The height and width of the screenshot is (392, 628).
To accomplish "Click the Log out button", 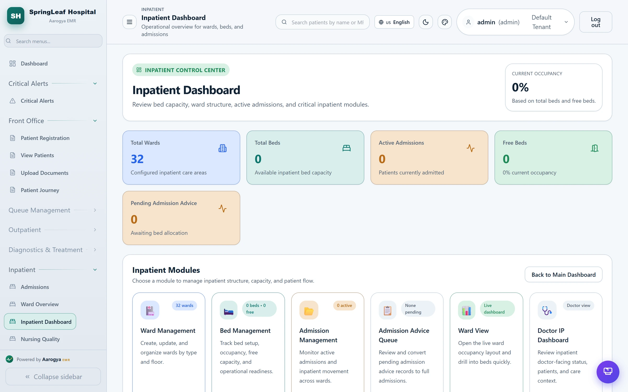I will pyautogui.click(x=596, y=22).
